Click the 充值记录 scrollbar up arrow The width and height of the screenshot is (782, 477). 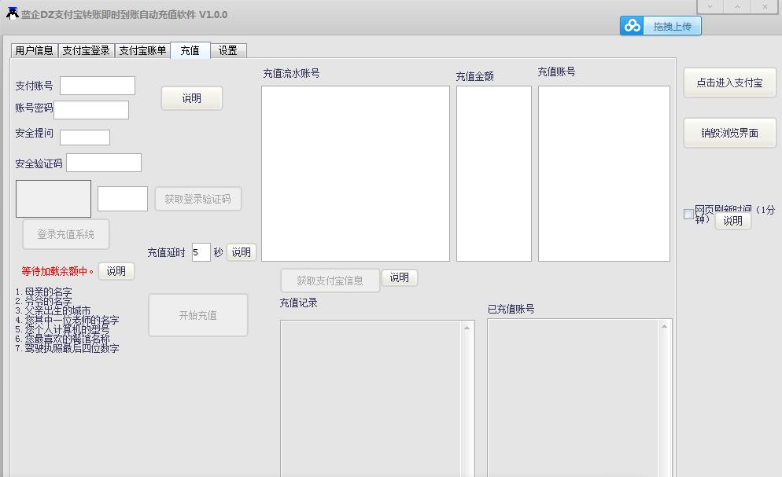coord(467,328)
